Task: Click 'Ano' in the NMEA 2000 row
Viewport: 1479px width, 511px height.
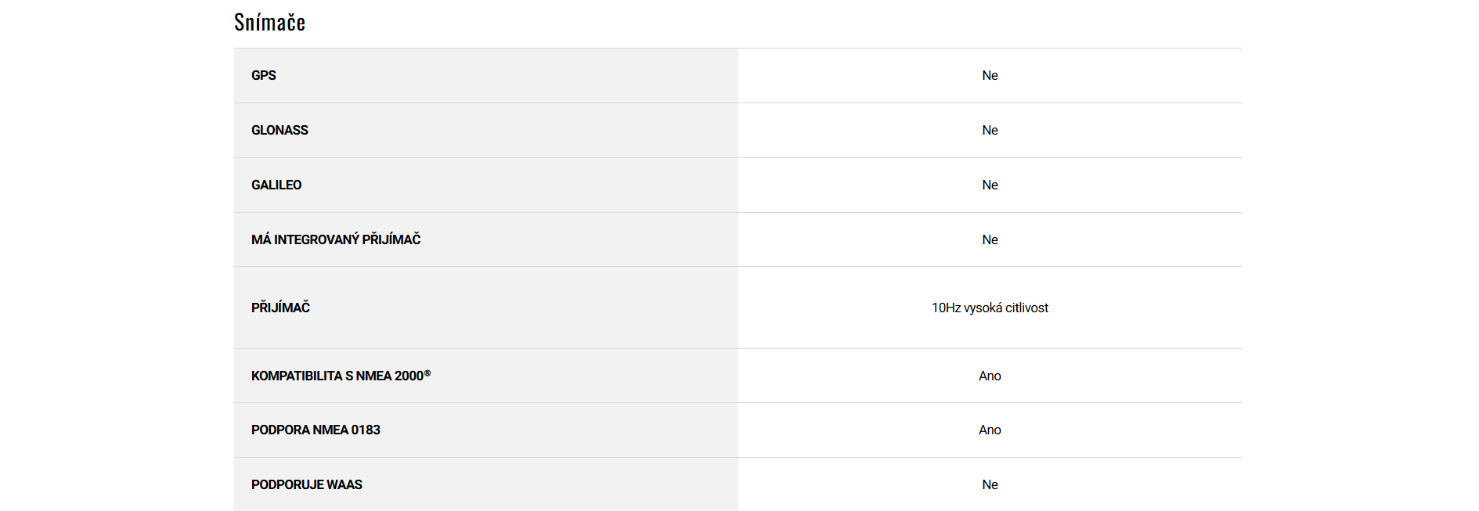Action: pos(990,376)
